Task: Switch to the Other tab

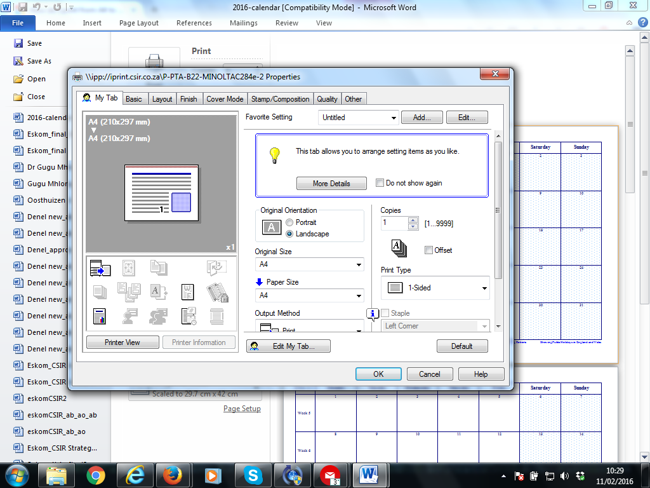Action: click(353, 99)
